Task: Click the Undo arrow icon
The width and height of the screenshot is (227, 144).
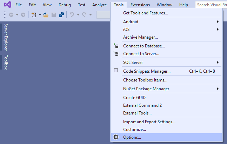Action: coord(72,15)
